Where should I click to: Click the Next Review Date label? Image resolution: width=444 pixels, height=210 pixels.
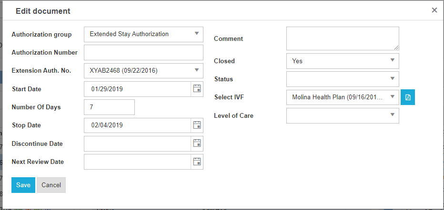click(38, 162)
